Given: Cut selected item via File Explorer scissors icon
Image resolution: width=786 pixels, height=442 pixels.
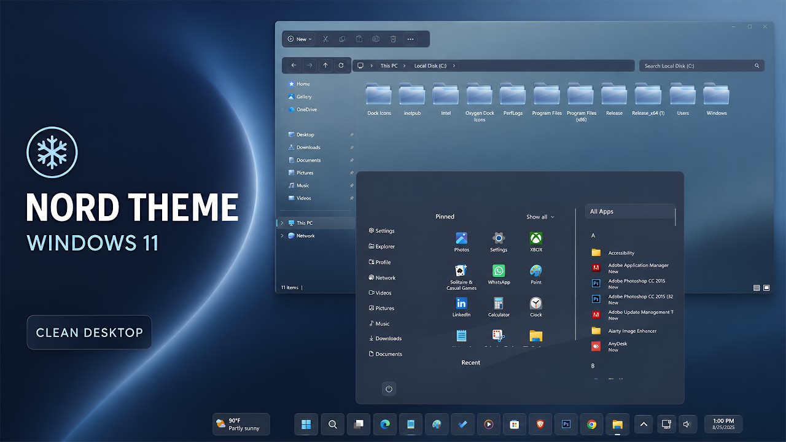Looking at the screenshot, I should [x=325, y=39].
